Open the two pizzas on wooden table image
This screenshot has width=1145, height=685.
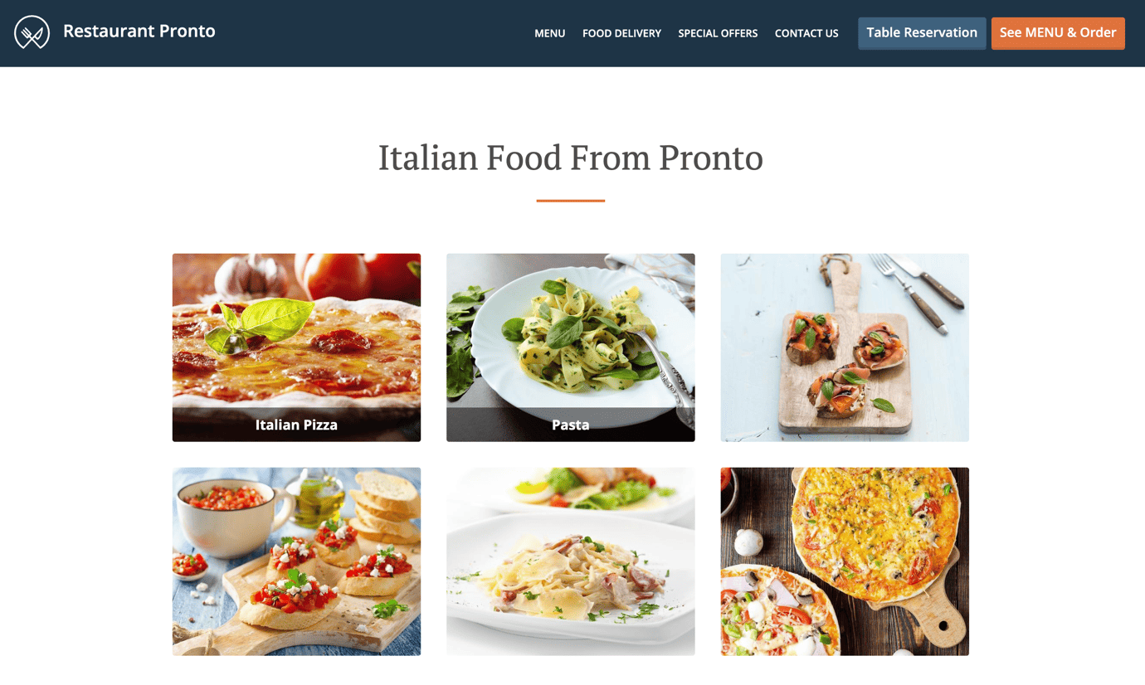pos(845,561)
